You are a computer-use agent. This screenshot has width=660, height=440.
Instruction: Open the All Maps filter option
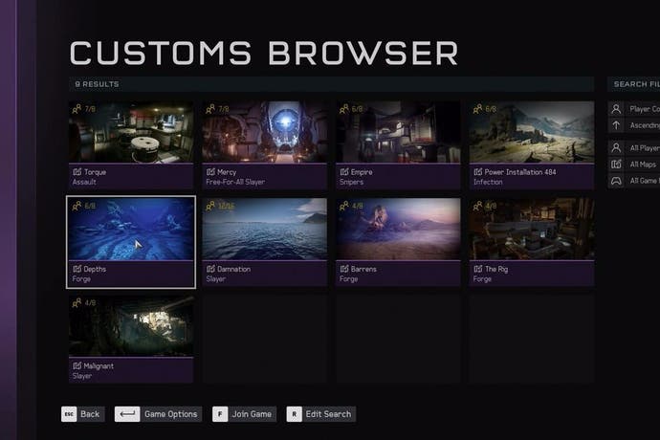[634, 165]
